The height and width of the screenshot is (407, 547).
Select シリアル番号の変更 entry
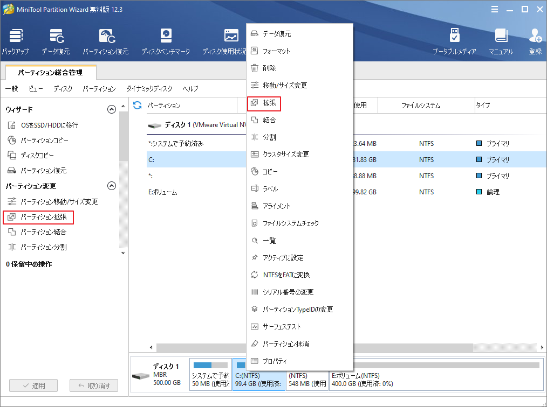click(300, 292)
